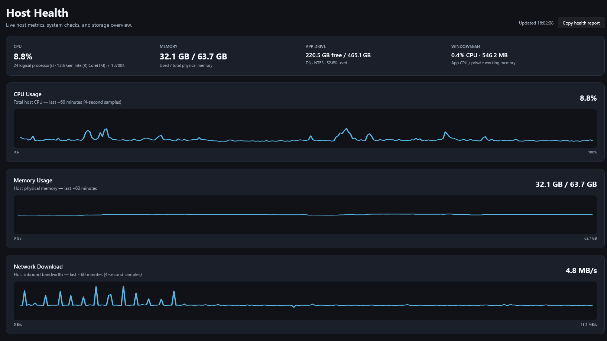Select the 'Updated 16:02:08' timestamp text

click(536, 23)
